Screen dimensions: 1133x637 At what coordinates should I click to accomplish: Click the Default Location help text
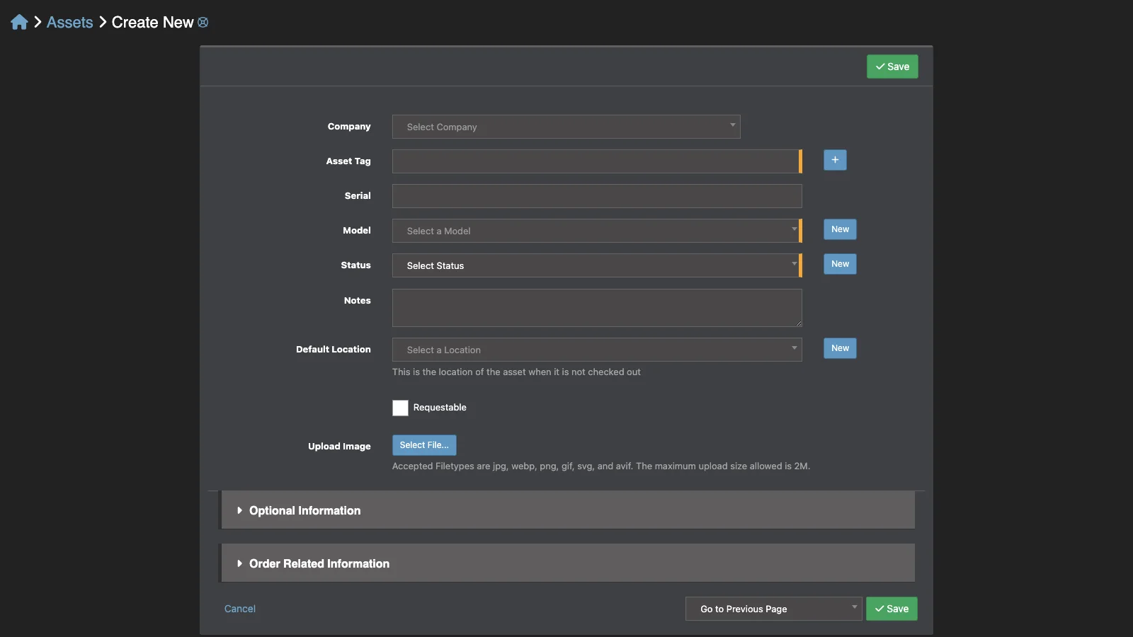(516, 372)
